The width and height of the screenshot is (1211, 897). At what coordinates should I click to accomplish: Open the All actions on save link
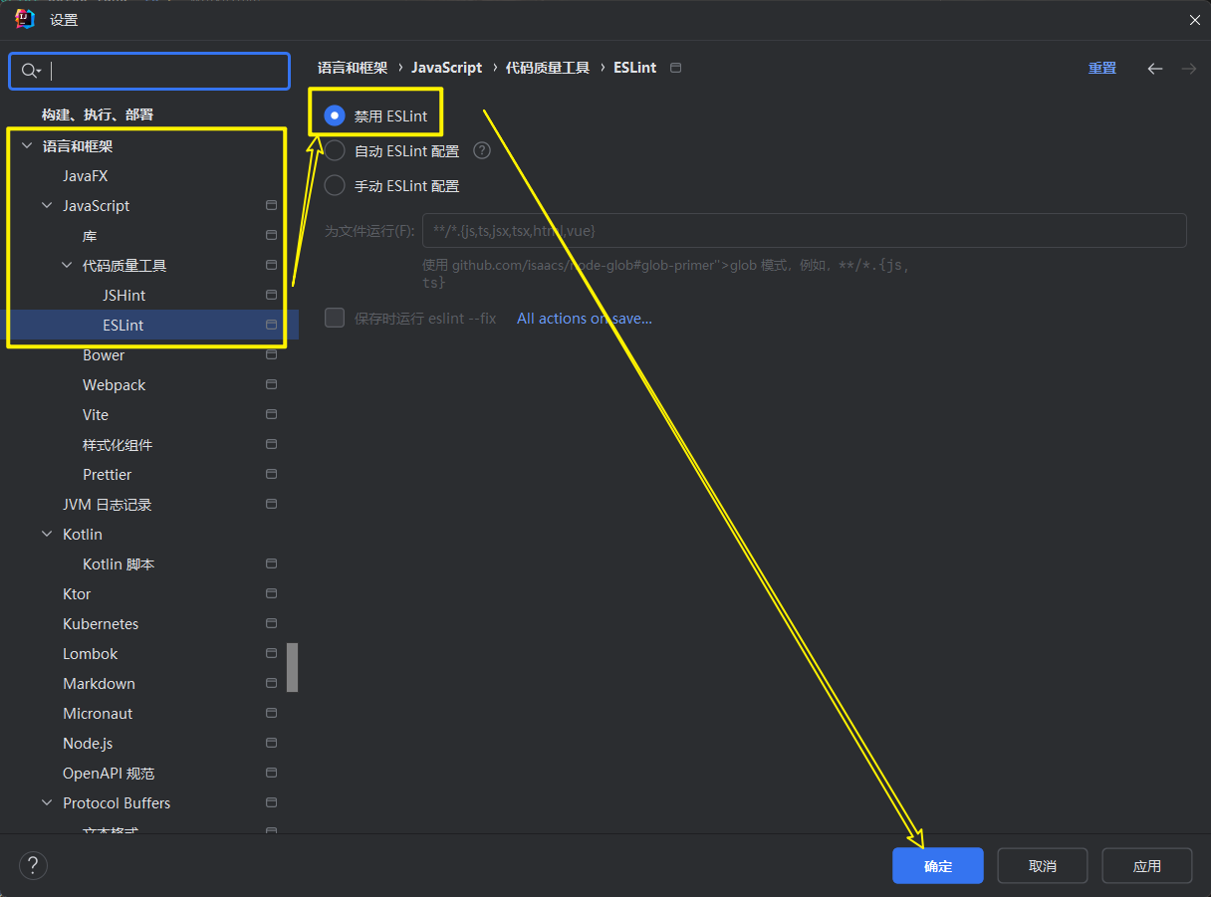tap(584, 319)
